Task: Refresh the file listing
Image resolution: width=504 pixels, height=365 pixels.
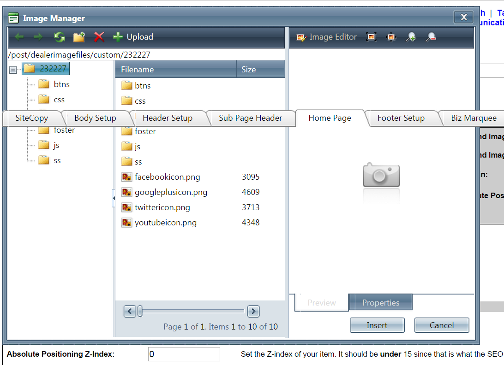Action: pos(60,37)
